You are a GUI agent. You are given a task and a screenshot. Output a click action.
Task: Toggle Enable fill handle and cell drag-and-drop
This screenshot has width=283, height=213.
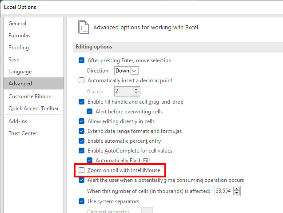pos(82,102)
